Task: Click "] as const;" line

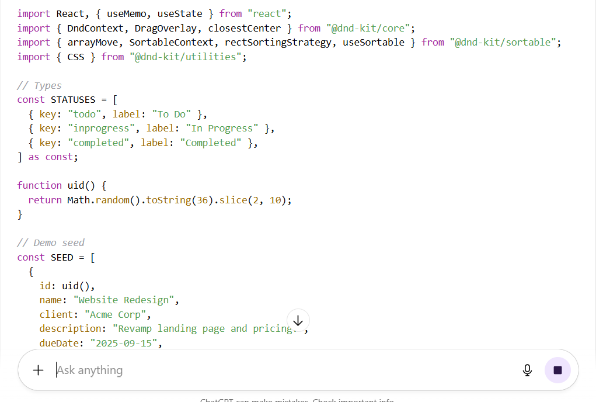Action: tap(47, 157)
